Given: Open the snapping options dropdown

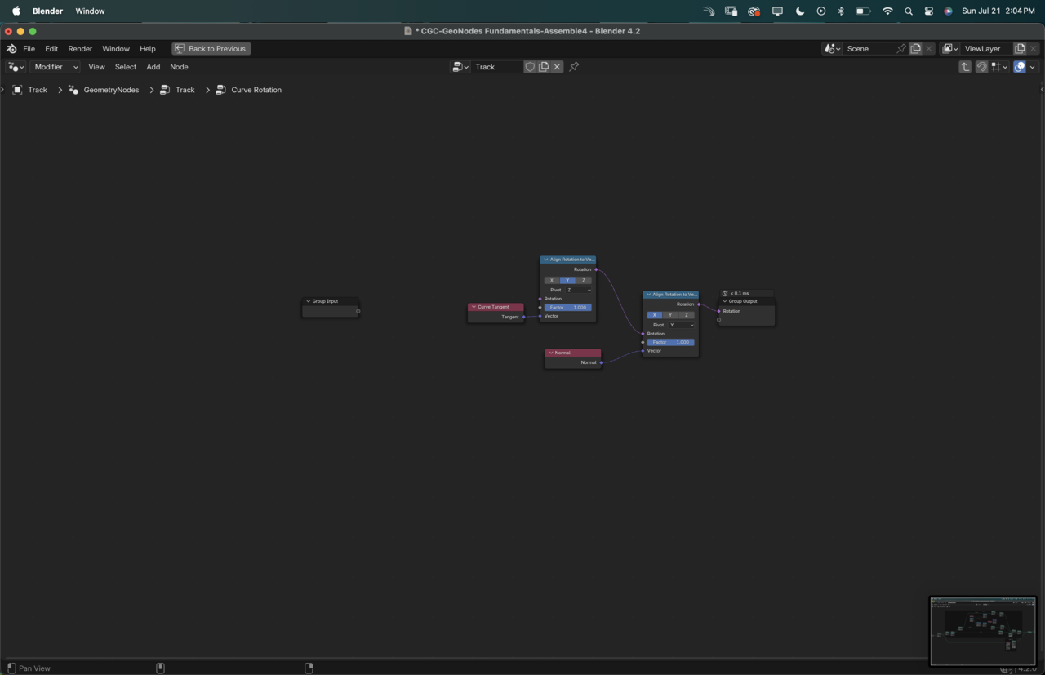Looking at the screenshot, I should pos(999,67).
